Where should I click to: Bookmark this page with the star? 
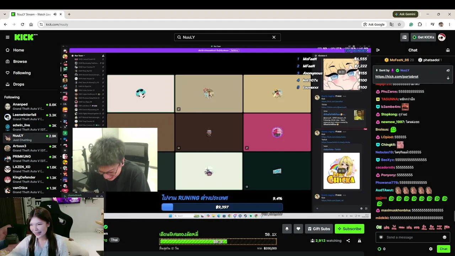point(399,25)
